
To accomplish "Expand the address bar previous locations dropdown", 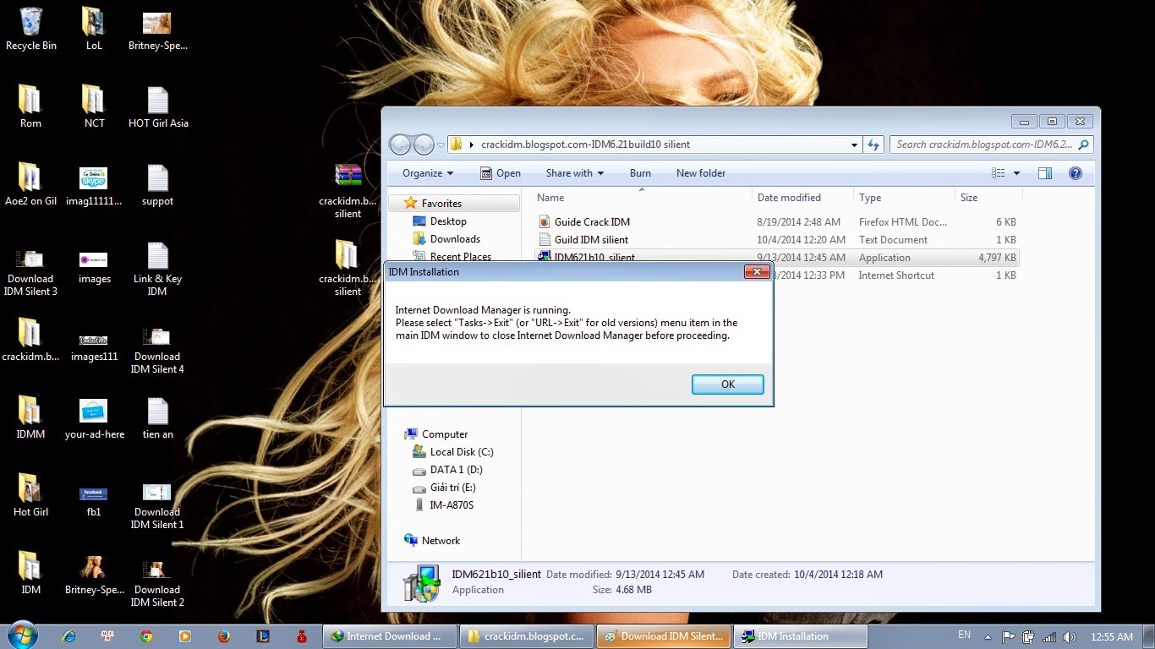I will click(854, 145).
